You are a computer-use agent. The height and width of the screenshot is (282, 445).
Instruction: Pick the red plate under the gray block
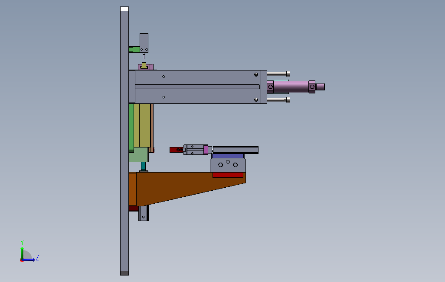[228, 175]
